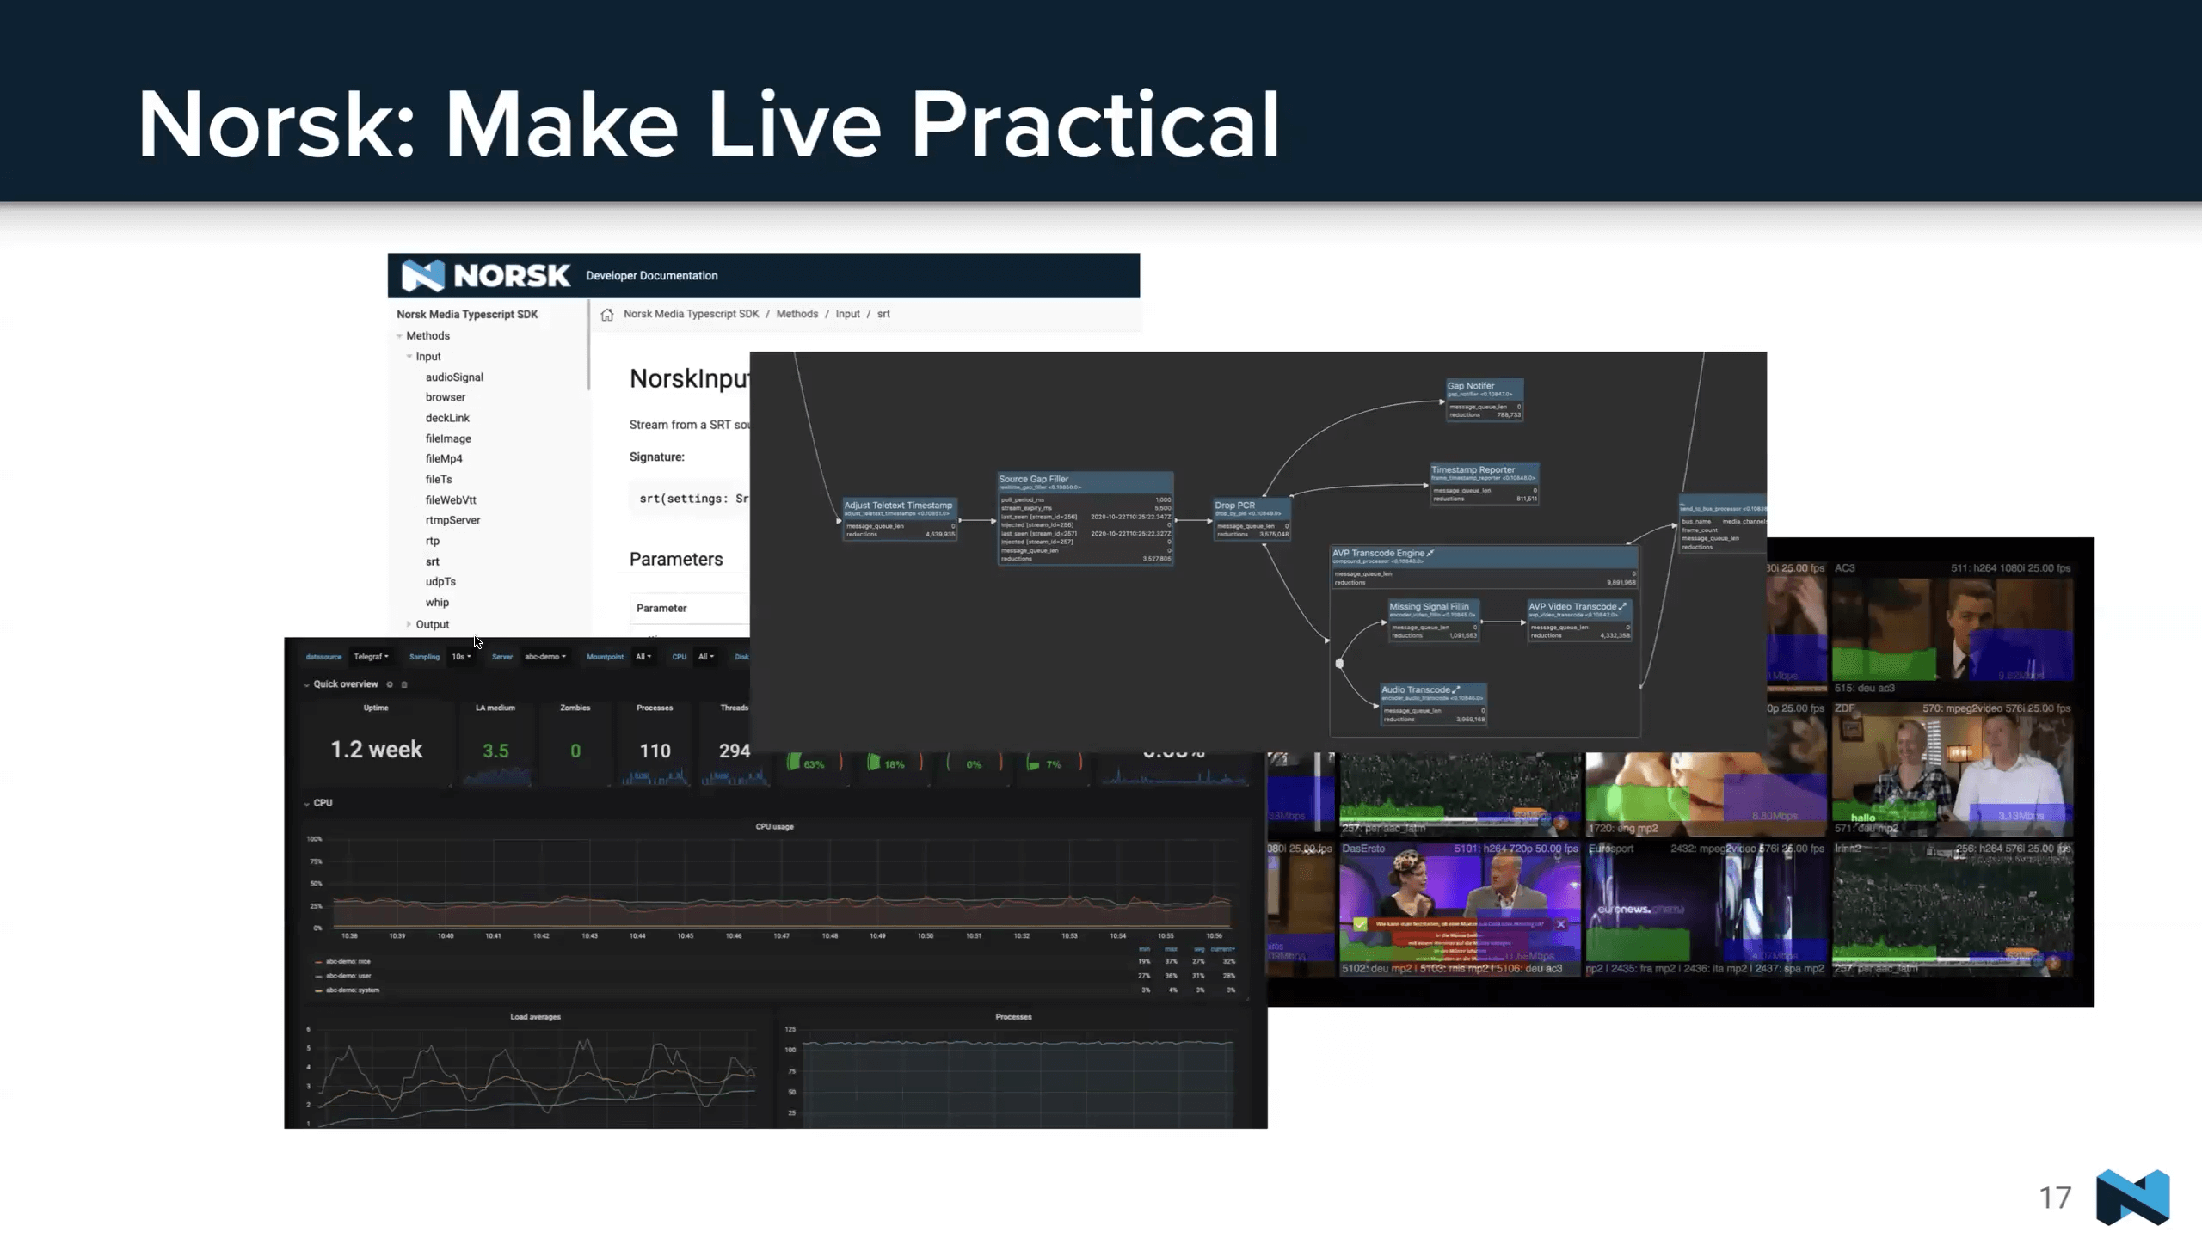This screenshot has height=1238, width=2202.
Task: Click the Processes 110 stat panel
Action: click(x=655, y=743)
